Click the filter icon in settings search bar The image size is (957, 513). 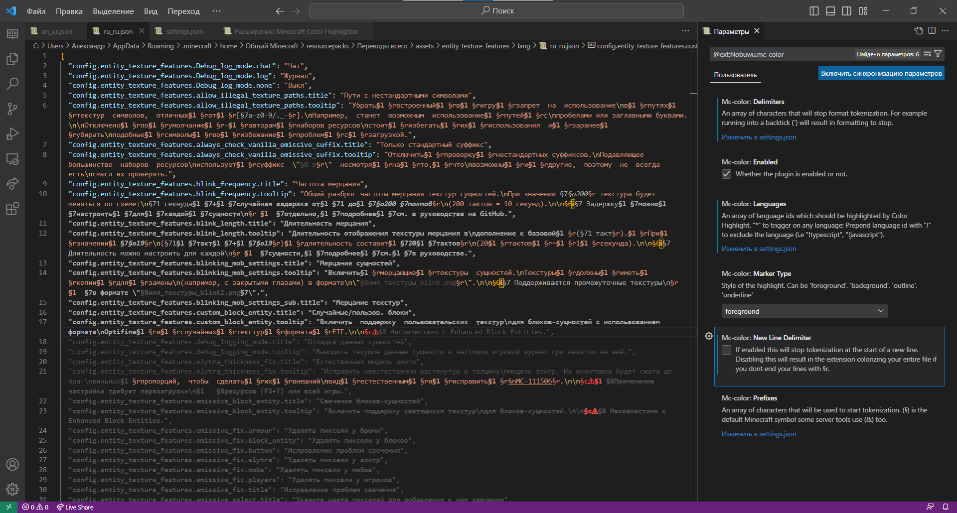939,54
